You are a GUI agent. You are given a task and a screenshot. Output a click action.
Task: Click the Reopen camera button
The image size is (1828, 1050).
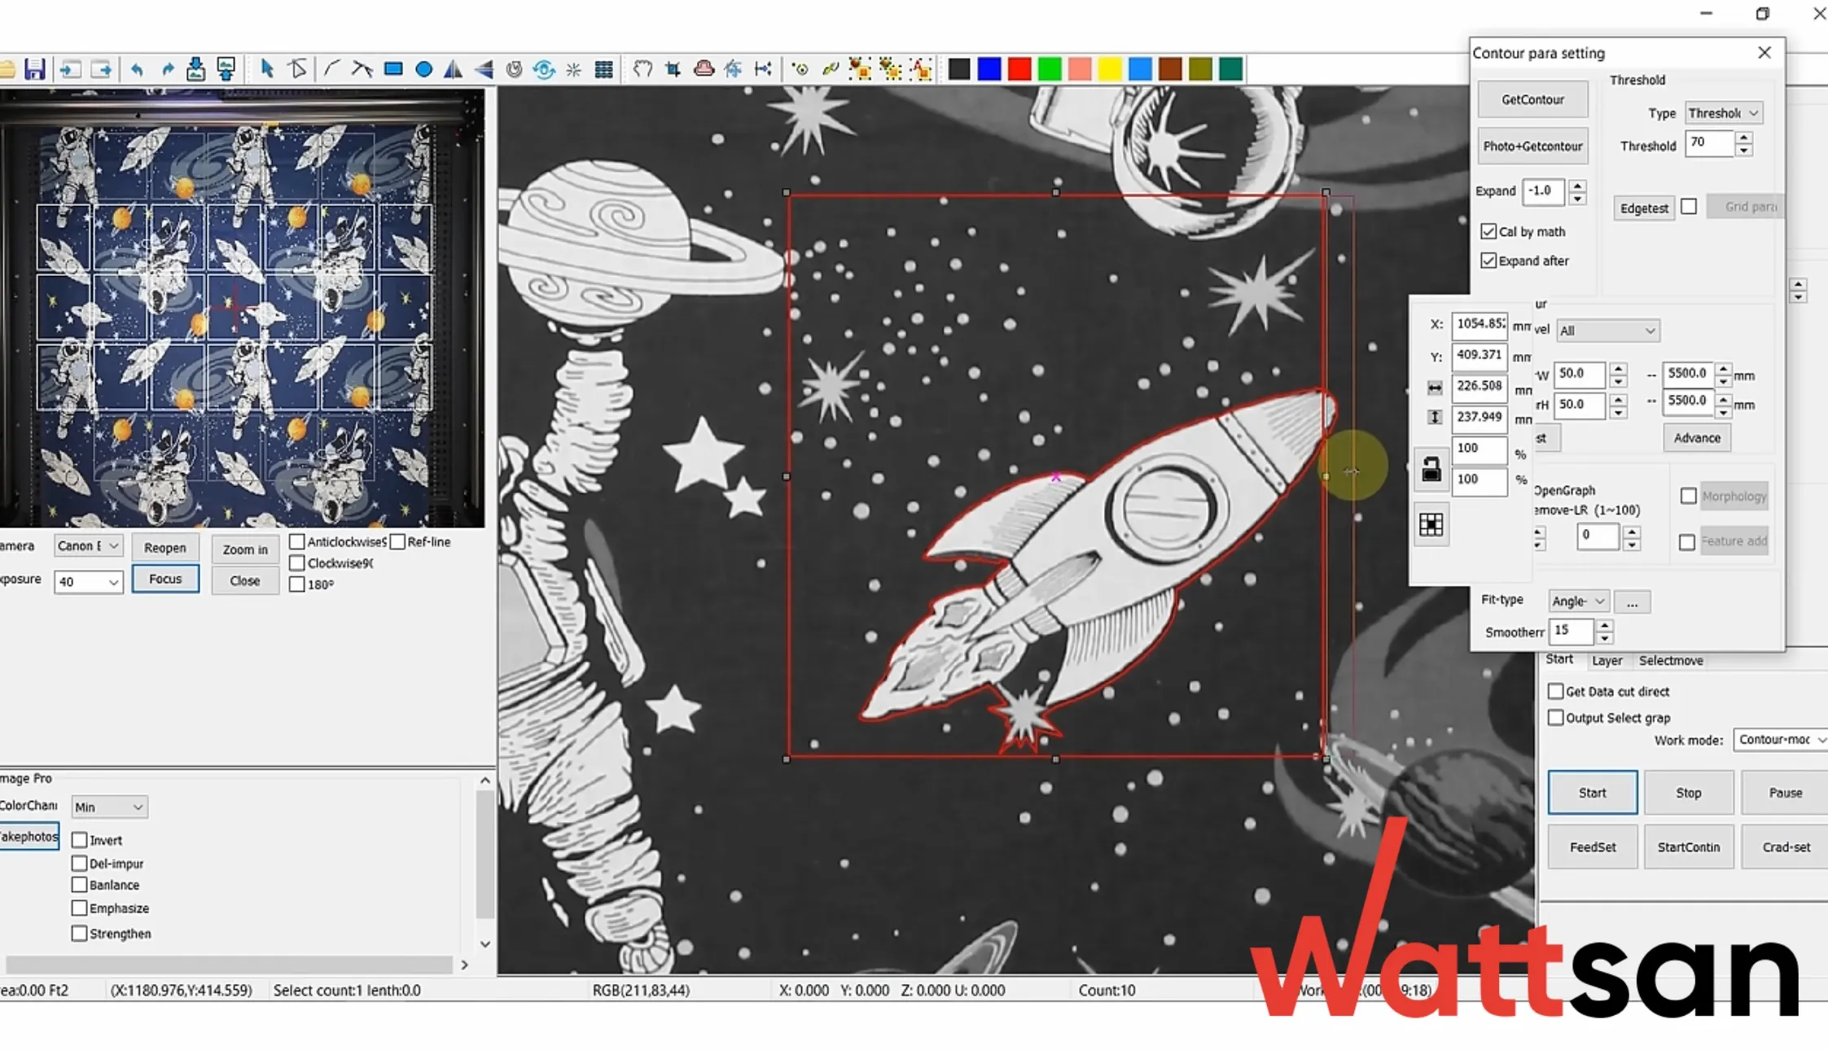(x=165, y=548)
